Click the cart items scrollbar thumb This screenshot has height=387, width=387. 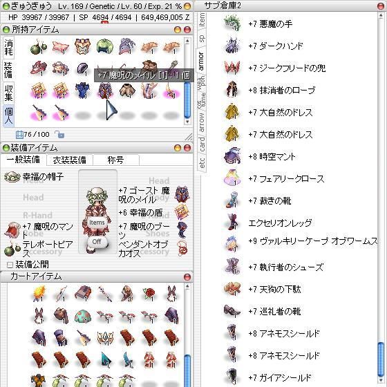tap(187, 370)
